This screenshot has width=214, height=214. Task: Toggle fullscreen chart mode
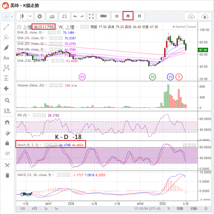[x=91, y=16]
